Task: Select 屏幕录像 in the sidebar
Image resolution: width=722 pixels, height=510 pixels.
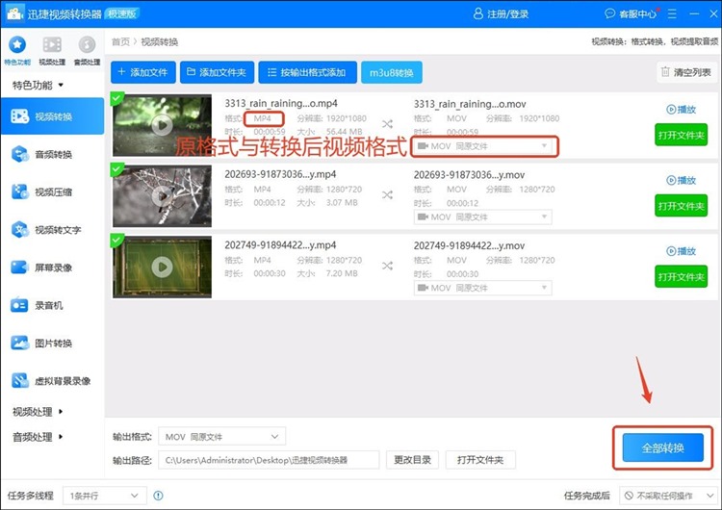Action: (52, 268)
